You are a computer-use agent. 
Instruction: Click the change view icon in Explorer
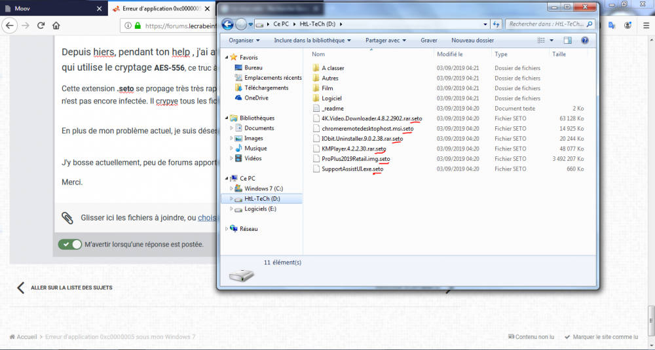coord(541,41)
